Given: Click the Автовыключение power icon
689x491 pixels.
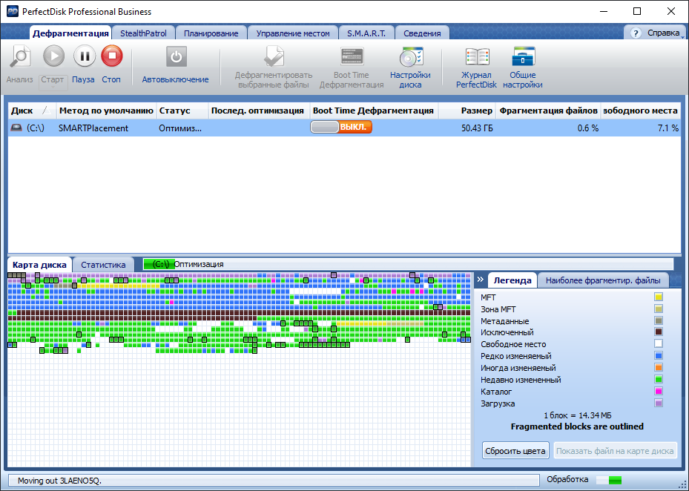Looking at the screenshot, I should pyautogui.click(x=176, y=56).
